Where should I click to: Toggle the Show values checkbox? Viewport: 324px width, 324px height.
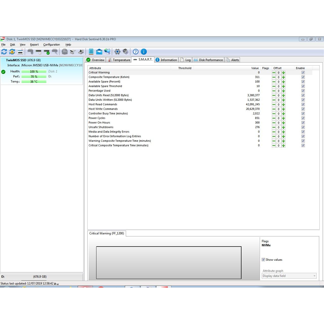tap(264, 260)
